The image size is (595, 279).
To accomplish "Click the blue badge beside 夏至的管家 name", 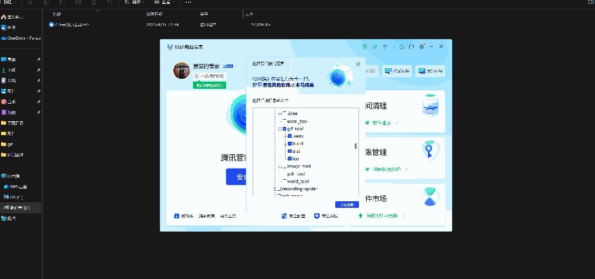I will point(228,66).
